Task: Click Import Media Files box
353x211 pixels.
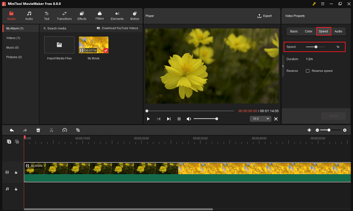Action: (59, 45)
